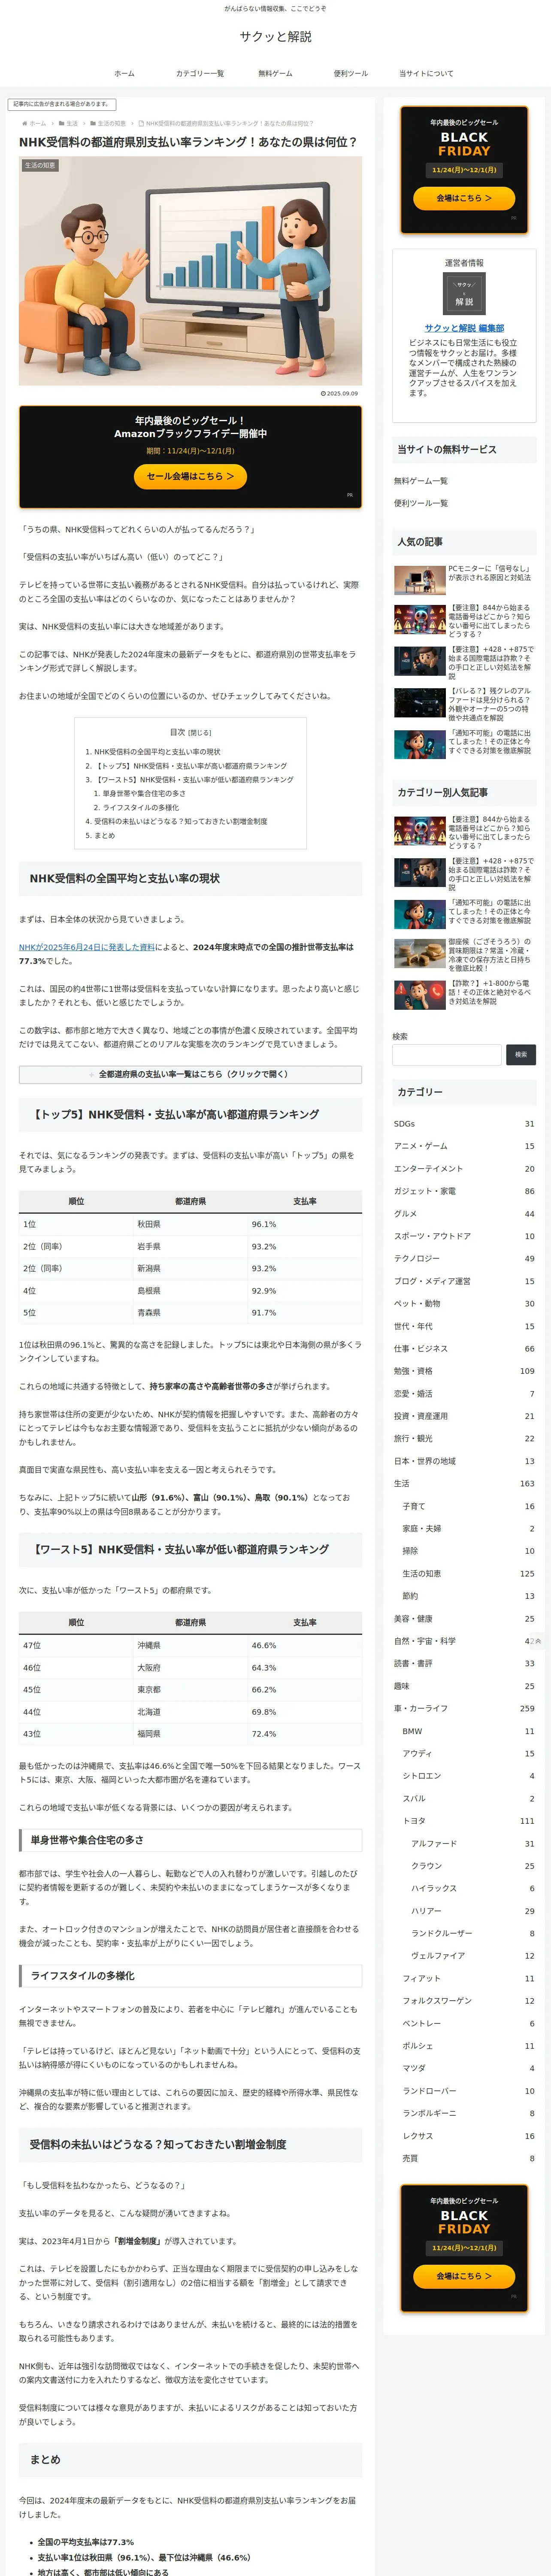
Task: Open the 当サイトについて navigation menu item
Action: (426, 73)
